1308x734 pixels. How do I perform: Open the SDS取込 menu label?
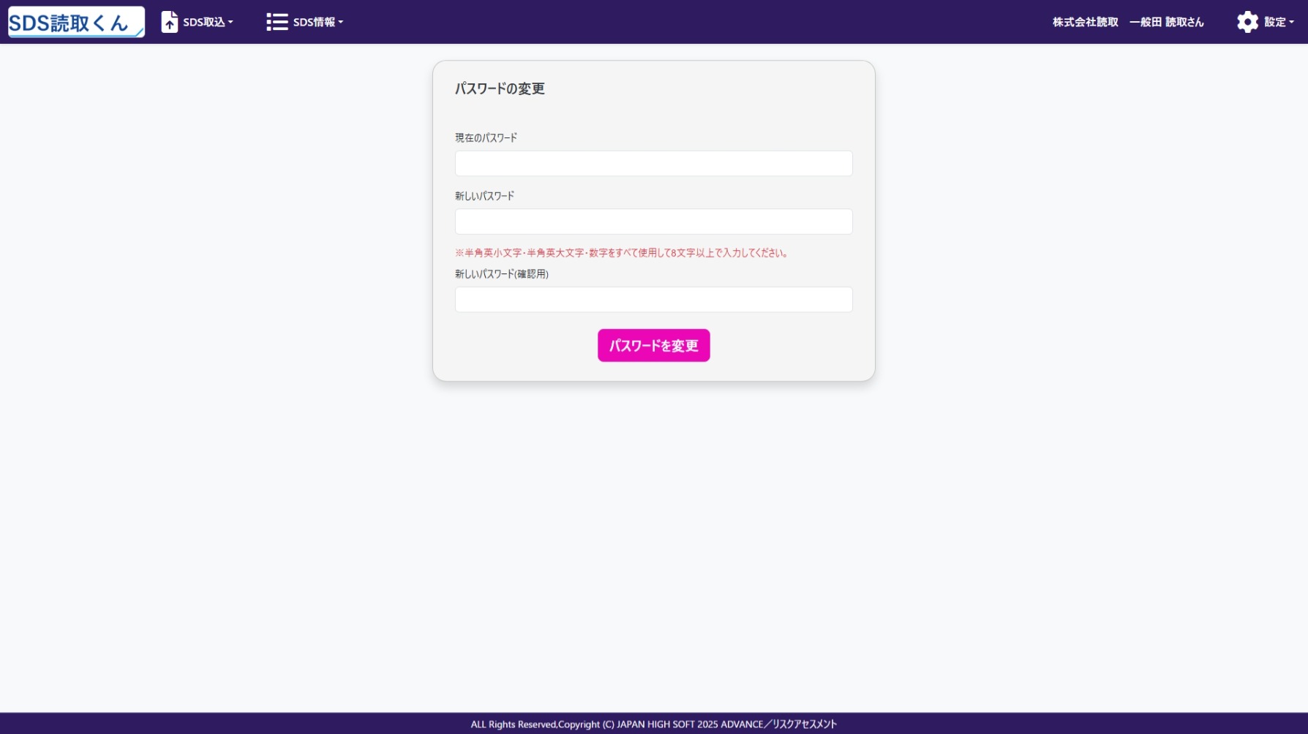pyautogui.click(x=203, y=22)
